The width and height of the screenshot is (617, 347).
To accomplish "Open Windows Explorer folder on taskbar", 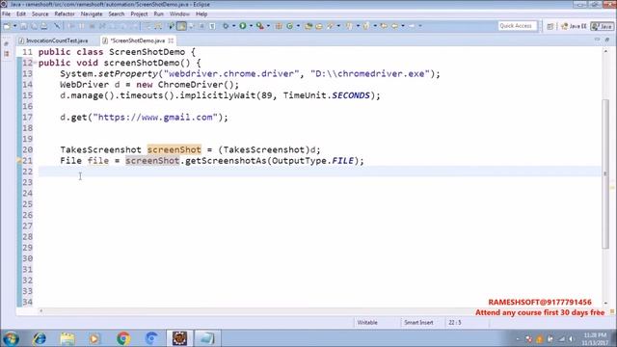I will [x=67, y=338].
